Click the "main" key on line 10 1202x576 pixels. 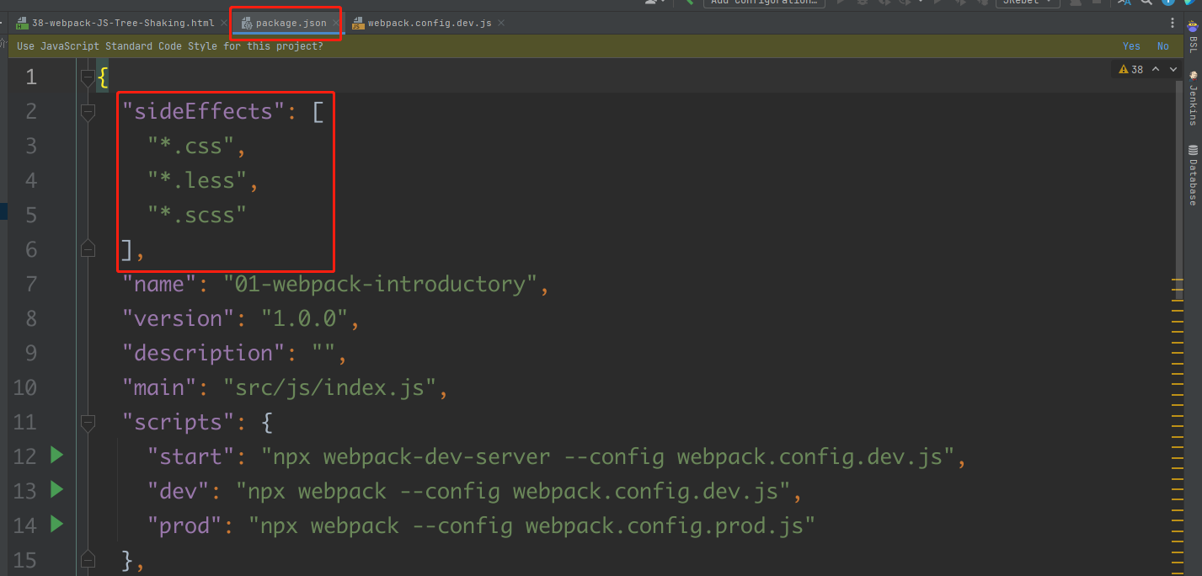[160, 387]
